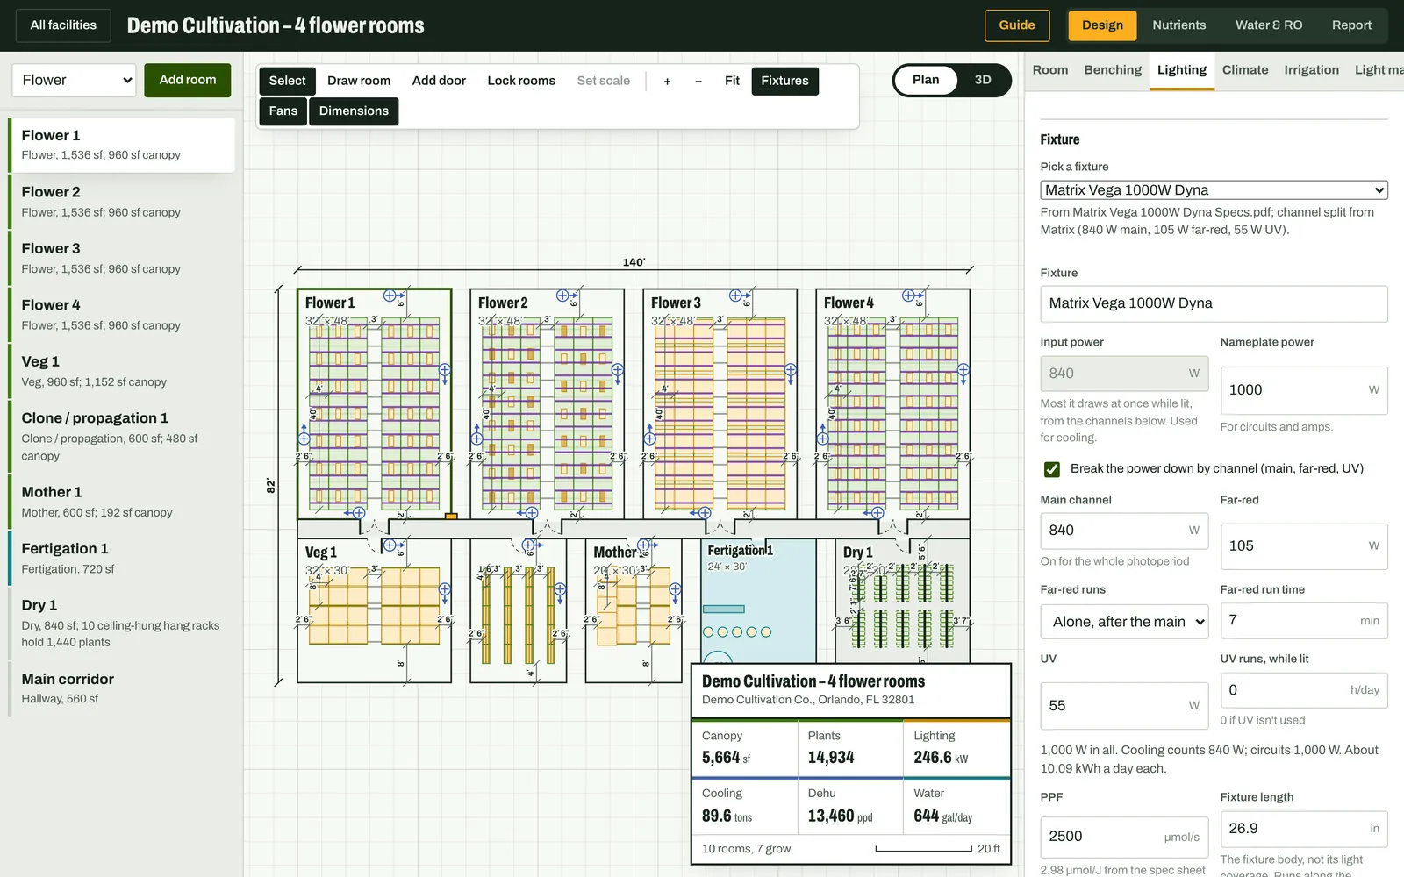This screenshot has width=1404, height=877.
Task: Switch the view to Plan
Action: click(x=926, y=80)
